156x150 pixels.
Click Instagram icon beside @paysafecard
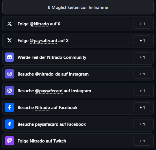point(10,91)
